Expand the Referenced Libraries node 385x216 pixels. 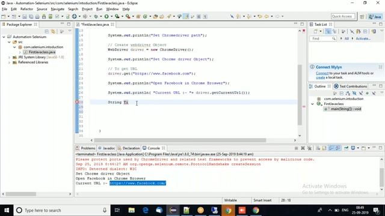click(10, 62)
